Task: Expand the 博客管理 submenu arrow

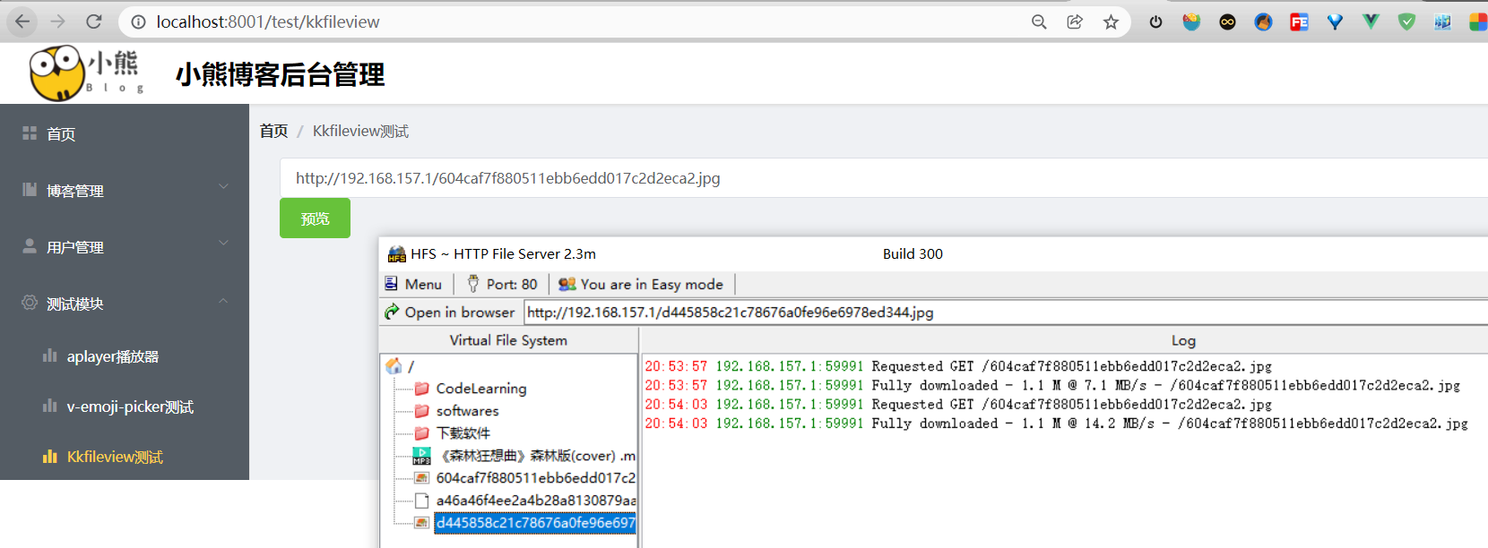Action: click(x=223, y=186)
